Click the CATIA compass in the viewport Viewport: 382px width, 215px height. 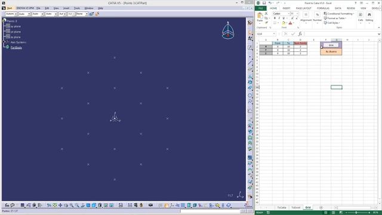tap(228, 30)
